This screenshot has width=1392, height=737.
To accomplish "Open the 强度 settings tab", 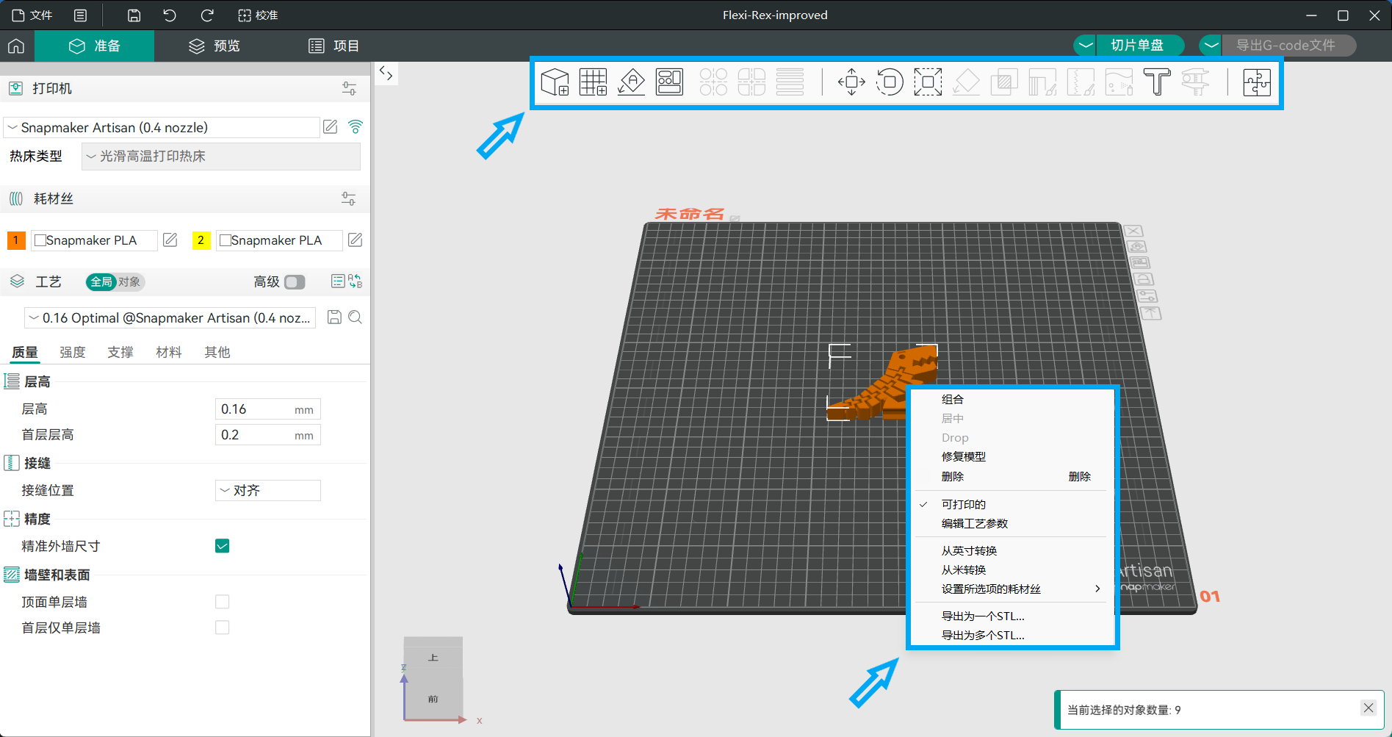I will click(x=73, y=352).
